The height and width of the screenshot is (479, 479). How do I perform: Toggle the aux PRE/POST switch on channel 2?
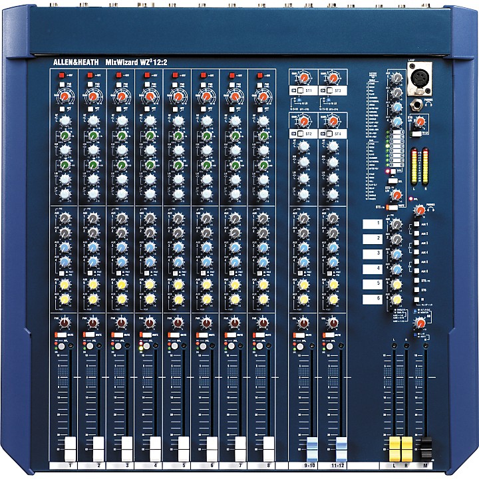pyautogui.click(x=90, y=273)
